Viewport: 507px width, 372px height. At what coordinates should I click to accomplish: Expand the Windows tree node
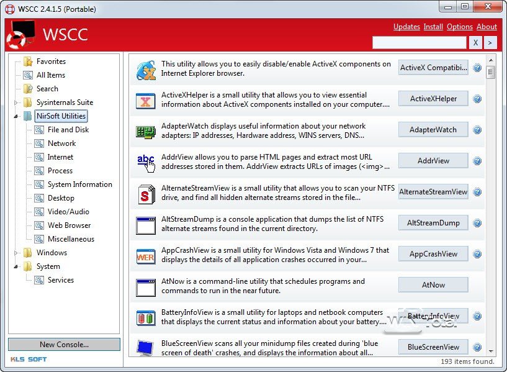click(x=16, y=253)
